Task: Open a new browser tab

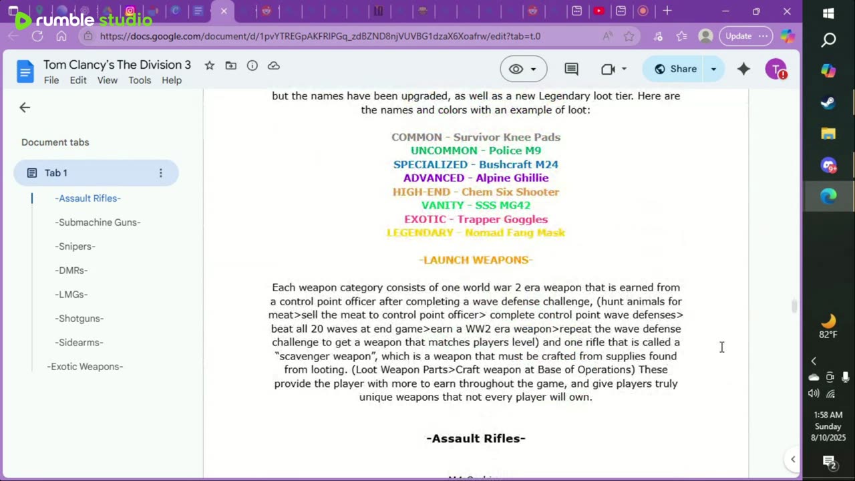Action: pos(667,11)
